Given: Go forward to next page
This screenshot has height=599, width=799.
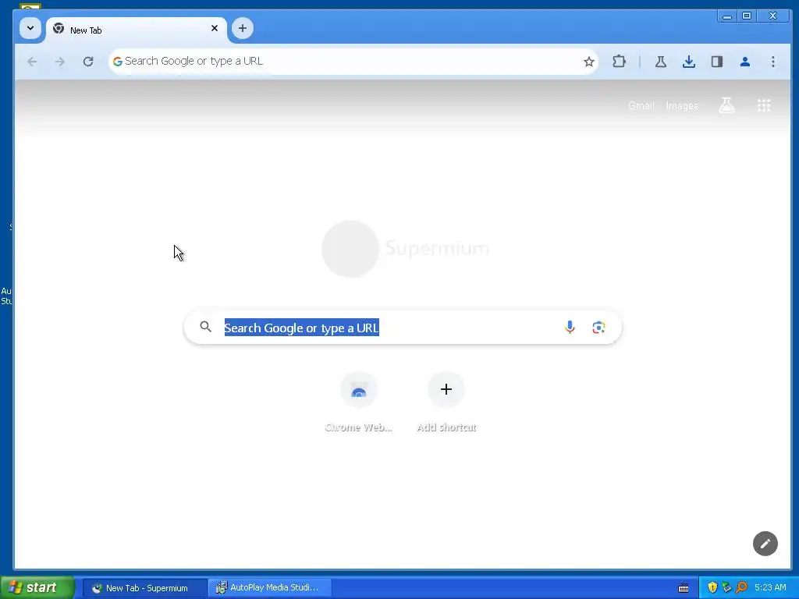Looking at the screenshot, I should coord(59,62).
